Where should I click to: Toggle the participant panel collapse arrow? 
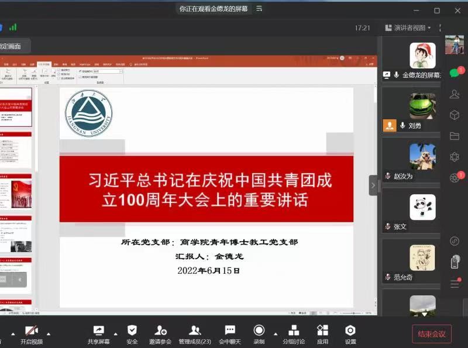[x=373, y=185]
